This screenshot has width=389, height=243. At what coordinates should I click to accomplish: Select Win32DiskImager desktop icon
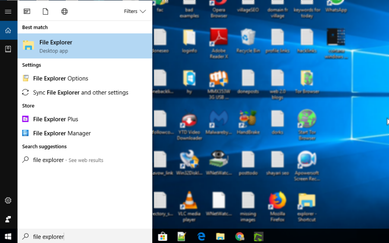pyautogui.click(x=189, y=163)
